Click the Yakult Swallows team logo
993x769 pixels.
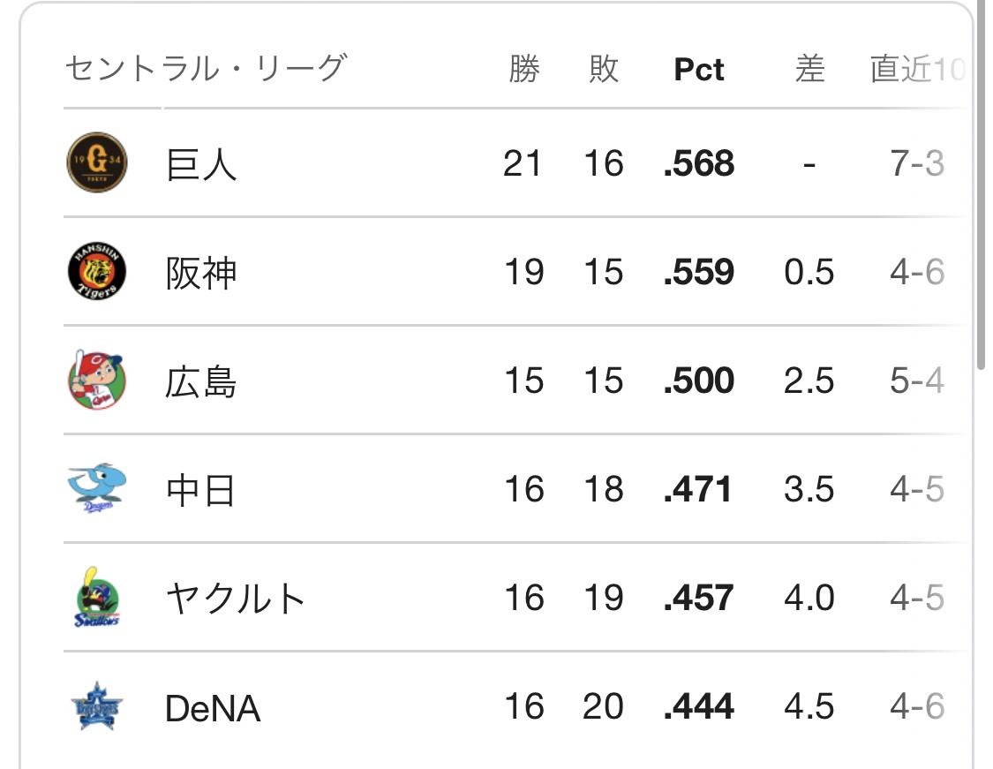[97, 598]
